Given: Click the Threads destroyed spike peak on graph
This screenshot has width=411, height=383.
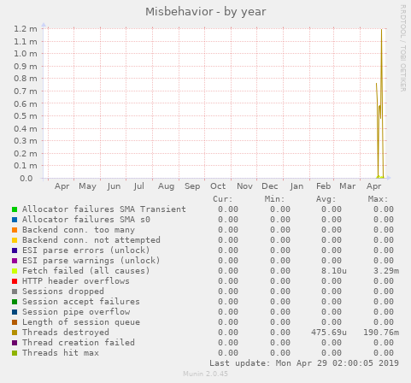Looking at the screenshot, I should pos(381,30).
